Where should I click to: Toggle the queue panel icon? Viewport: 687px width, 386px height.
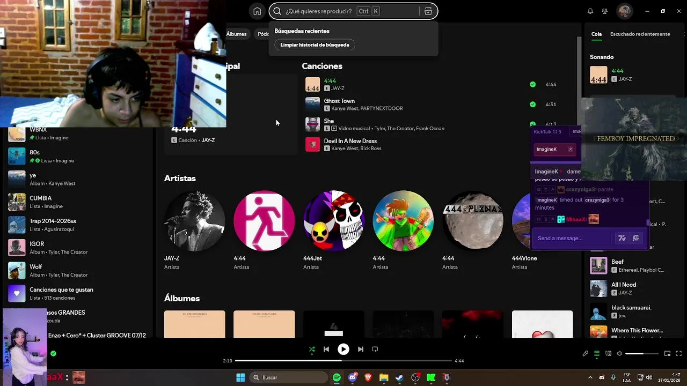tap(597, 353)
